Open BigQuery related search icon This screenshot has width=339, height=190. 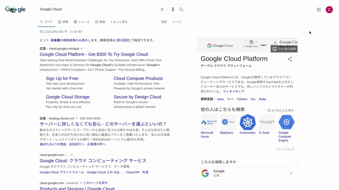[228, 122]
